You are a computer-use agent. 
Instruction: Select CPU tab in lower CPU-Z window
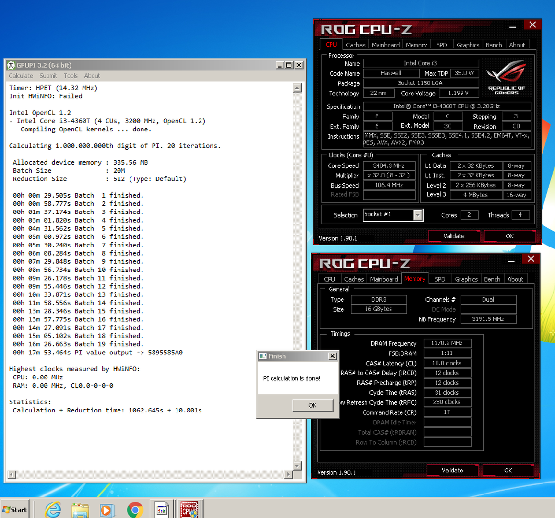(329, 279)
